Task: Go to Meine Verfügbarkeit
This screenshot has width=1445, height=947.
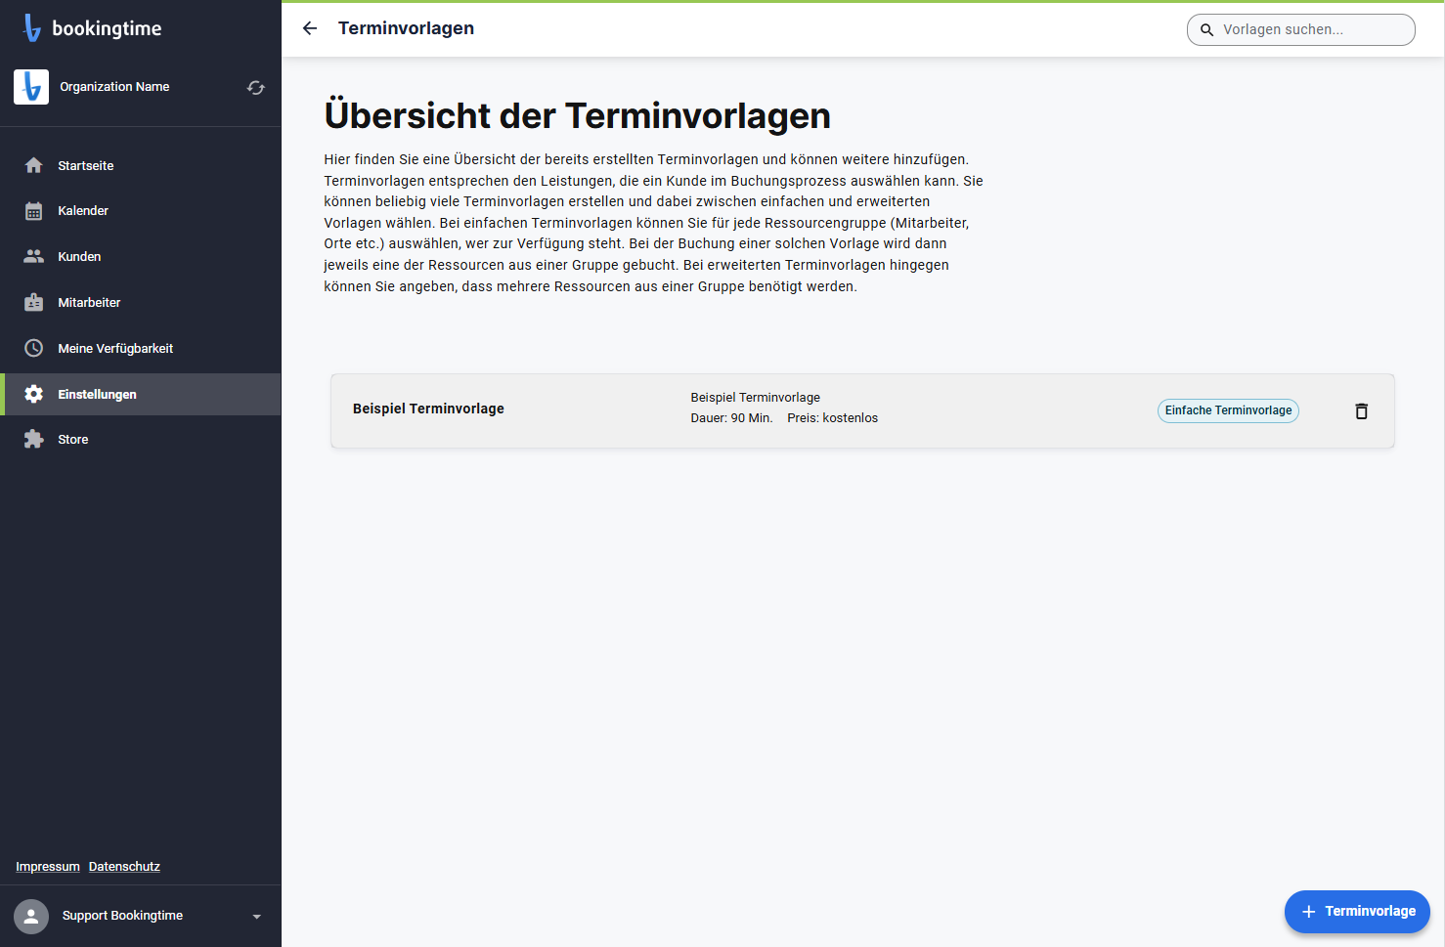Action: (x=141, y=348)
